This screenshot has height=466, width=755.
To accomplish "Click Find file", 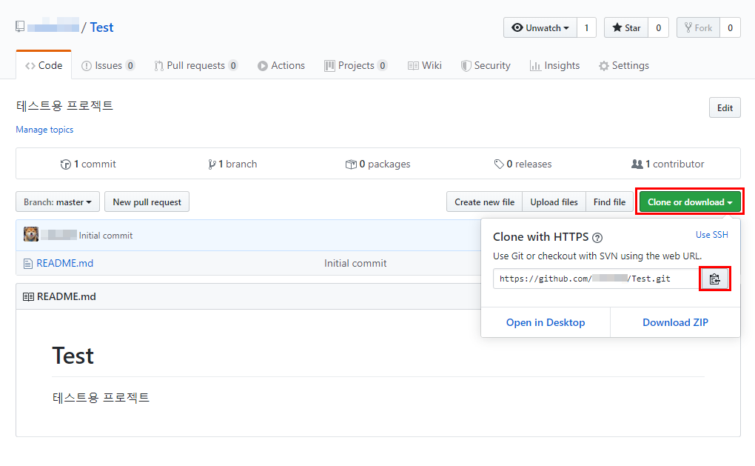I will tap(609, 202).
